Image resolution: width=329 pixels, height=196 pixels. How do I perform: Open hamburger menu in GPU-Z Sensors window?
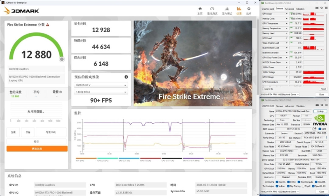tap(326, 8)
